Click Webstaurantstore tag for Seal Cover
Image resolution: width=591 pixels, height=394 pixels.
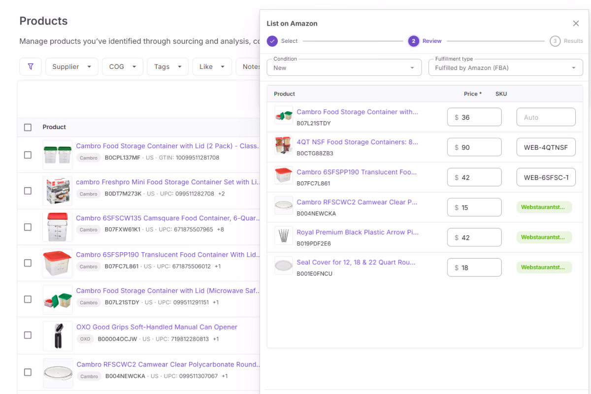[x=544, y=267]
